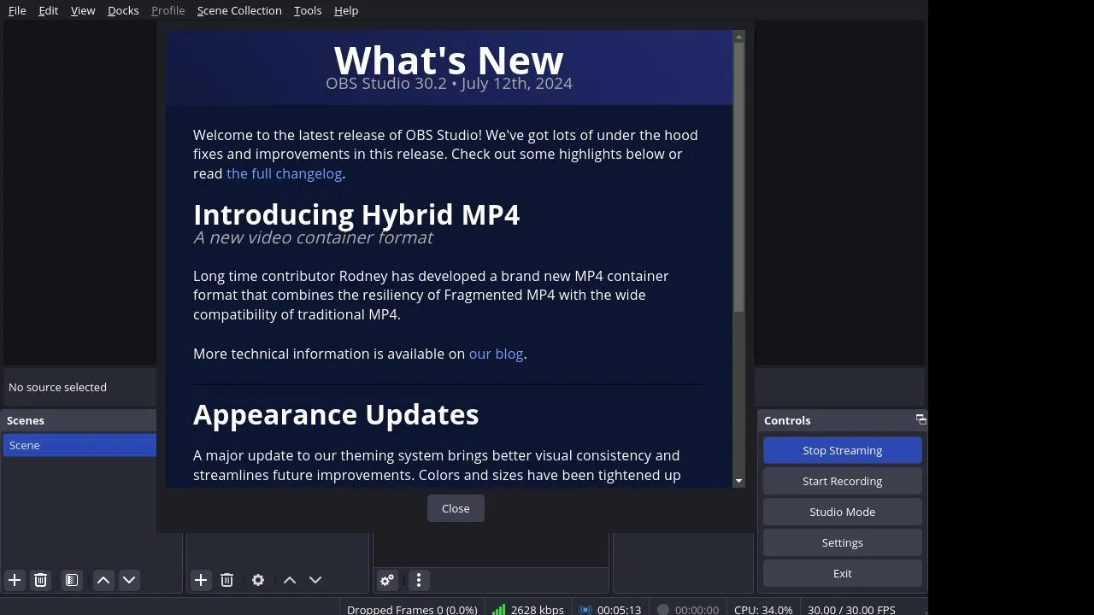This screenshot has width=1094, height=615.
Task: Click scrollbar down arrow in What's New
Action: click(738, 482)
